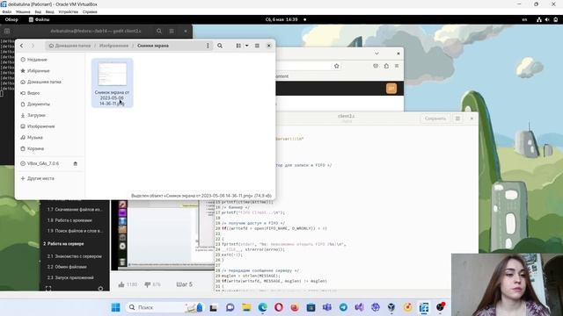
Task: Open keyboard layout 'en' indicator
Action: 524,19
